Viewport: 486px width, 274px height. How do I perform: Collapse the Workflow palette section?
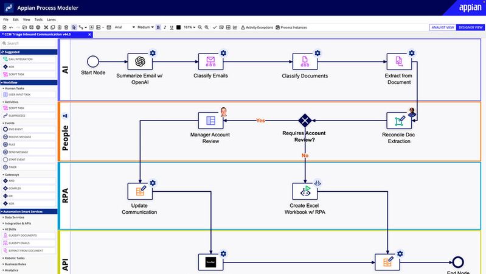click(29, 83)
